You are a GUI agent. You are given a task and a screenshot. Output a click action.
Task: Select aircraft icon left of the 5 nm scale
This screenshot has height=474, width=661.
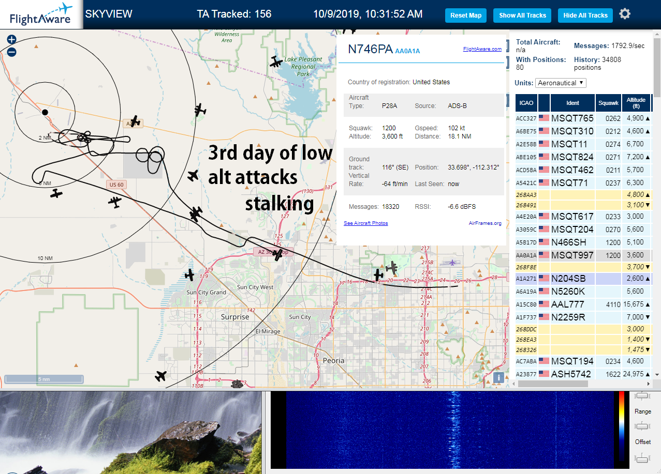point(161,376)
